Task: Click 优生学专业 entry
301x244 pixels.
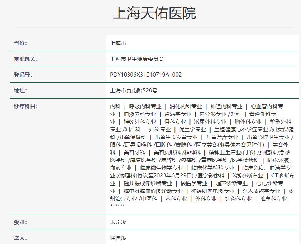Action: [x=192, y=129]
